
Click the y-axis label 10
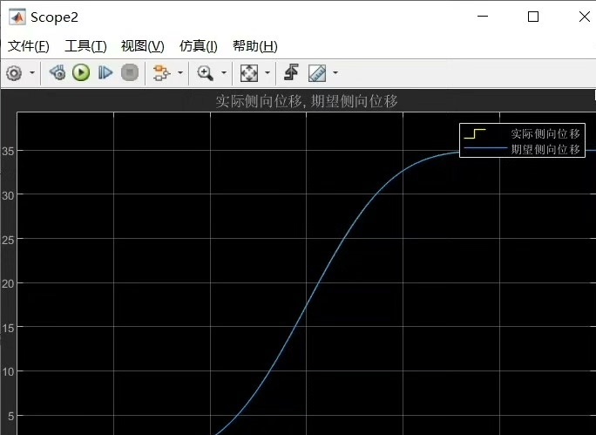[x=8, y=372]
